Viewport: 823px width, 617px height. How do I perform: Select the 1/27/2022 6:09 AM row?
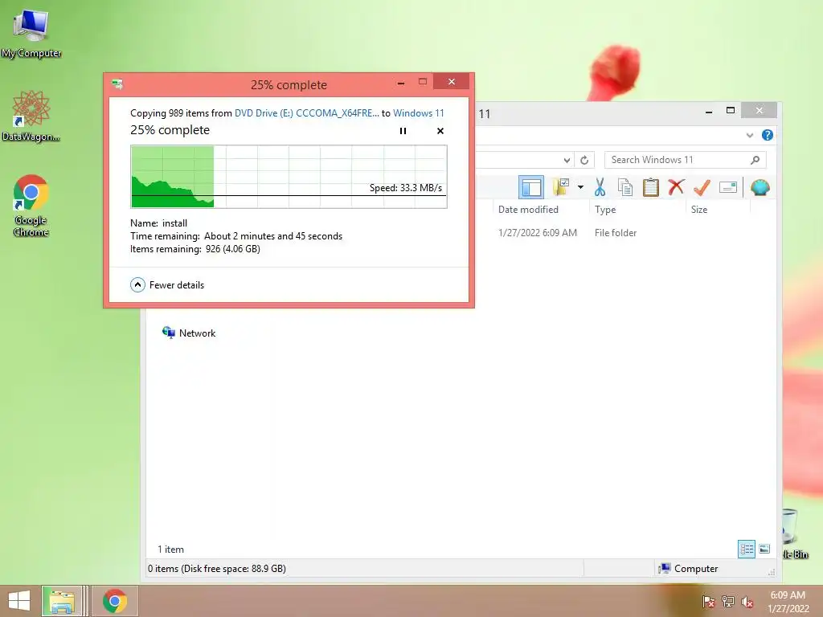[538, 232]
